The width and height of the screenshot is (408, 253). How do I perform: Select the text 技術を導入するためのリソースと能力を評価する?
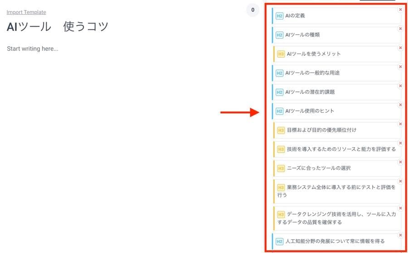341,149
